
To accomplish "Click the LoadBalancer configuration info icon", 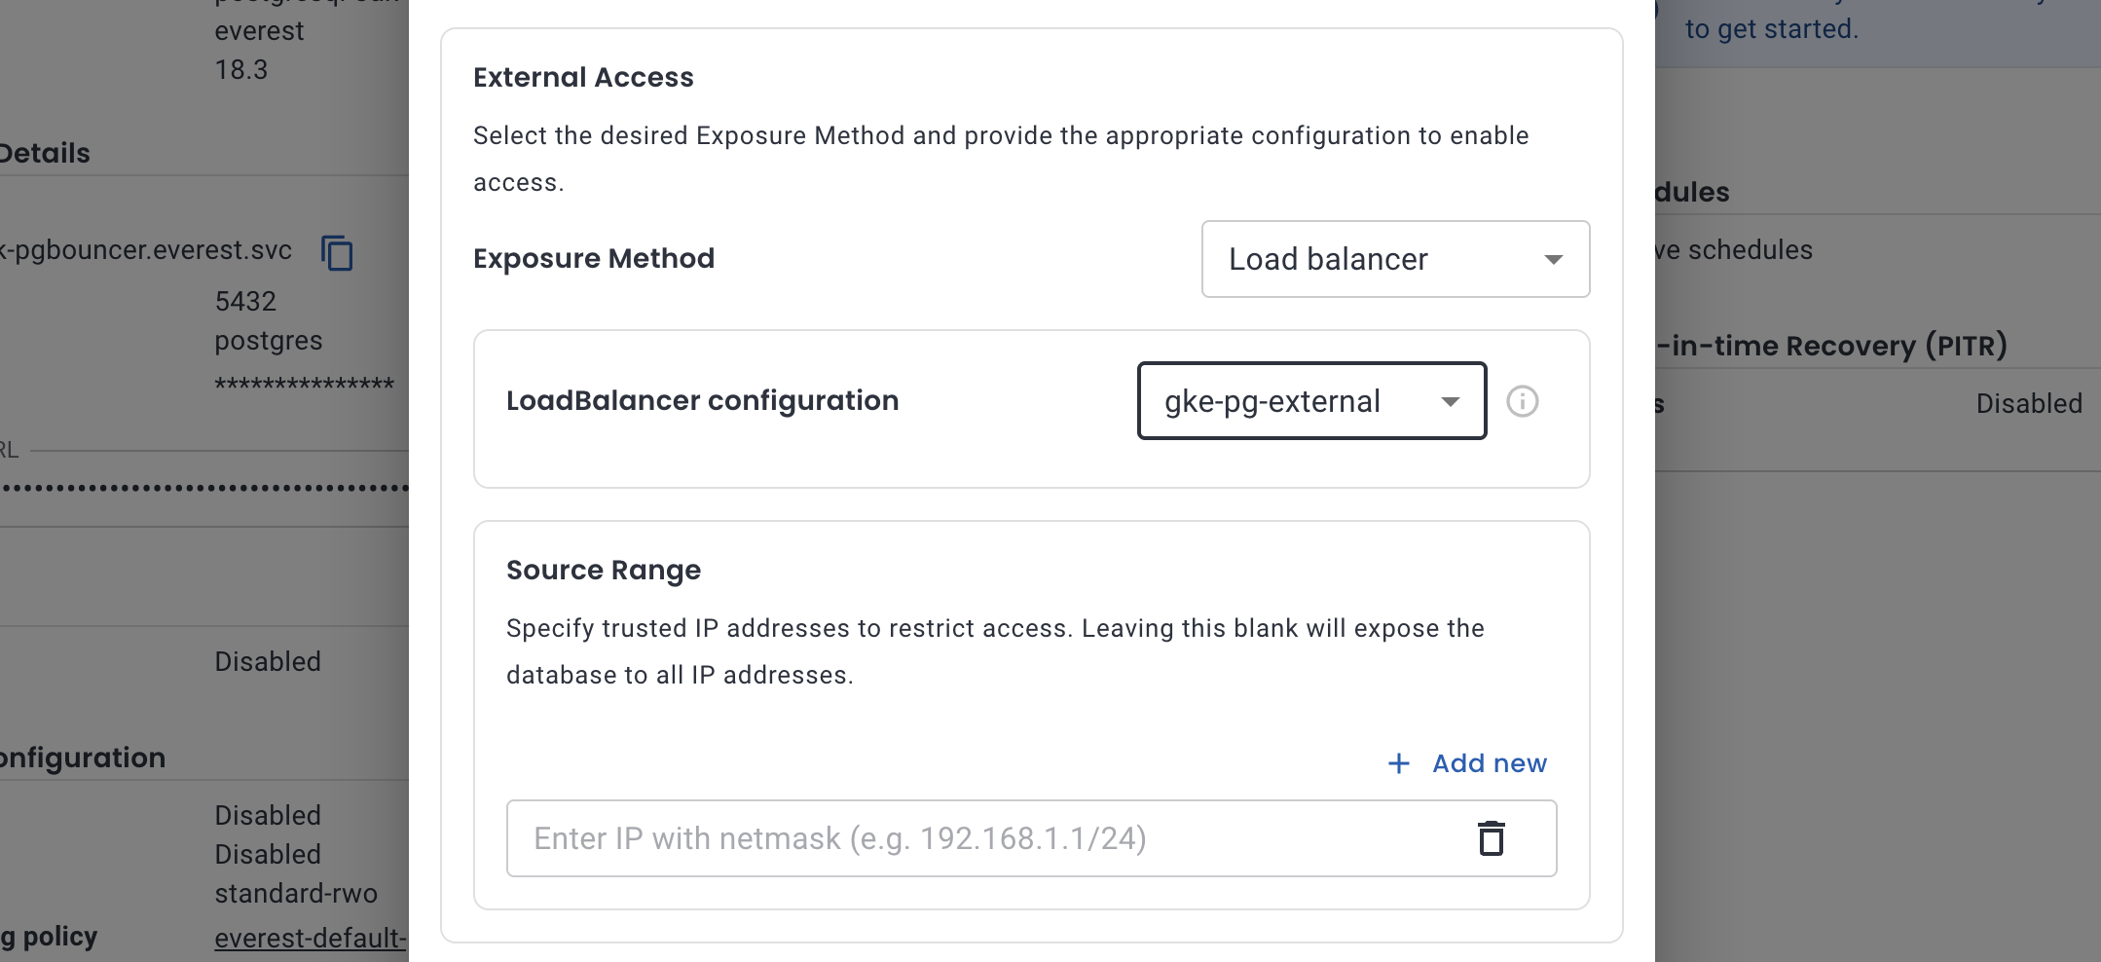I will click(1523, 401).
